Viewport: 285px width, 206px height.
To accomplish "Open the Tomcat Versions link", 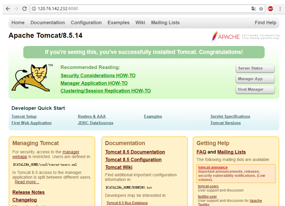I will (225, 123).
